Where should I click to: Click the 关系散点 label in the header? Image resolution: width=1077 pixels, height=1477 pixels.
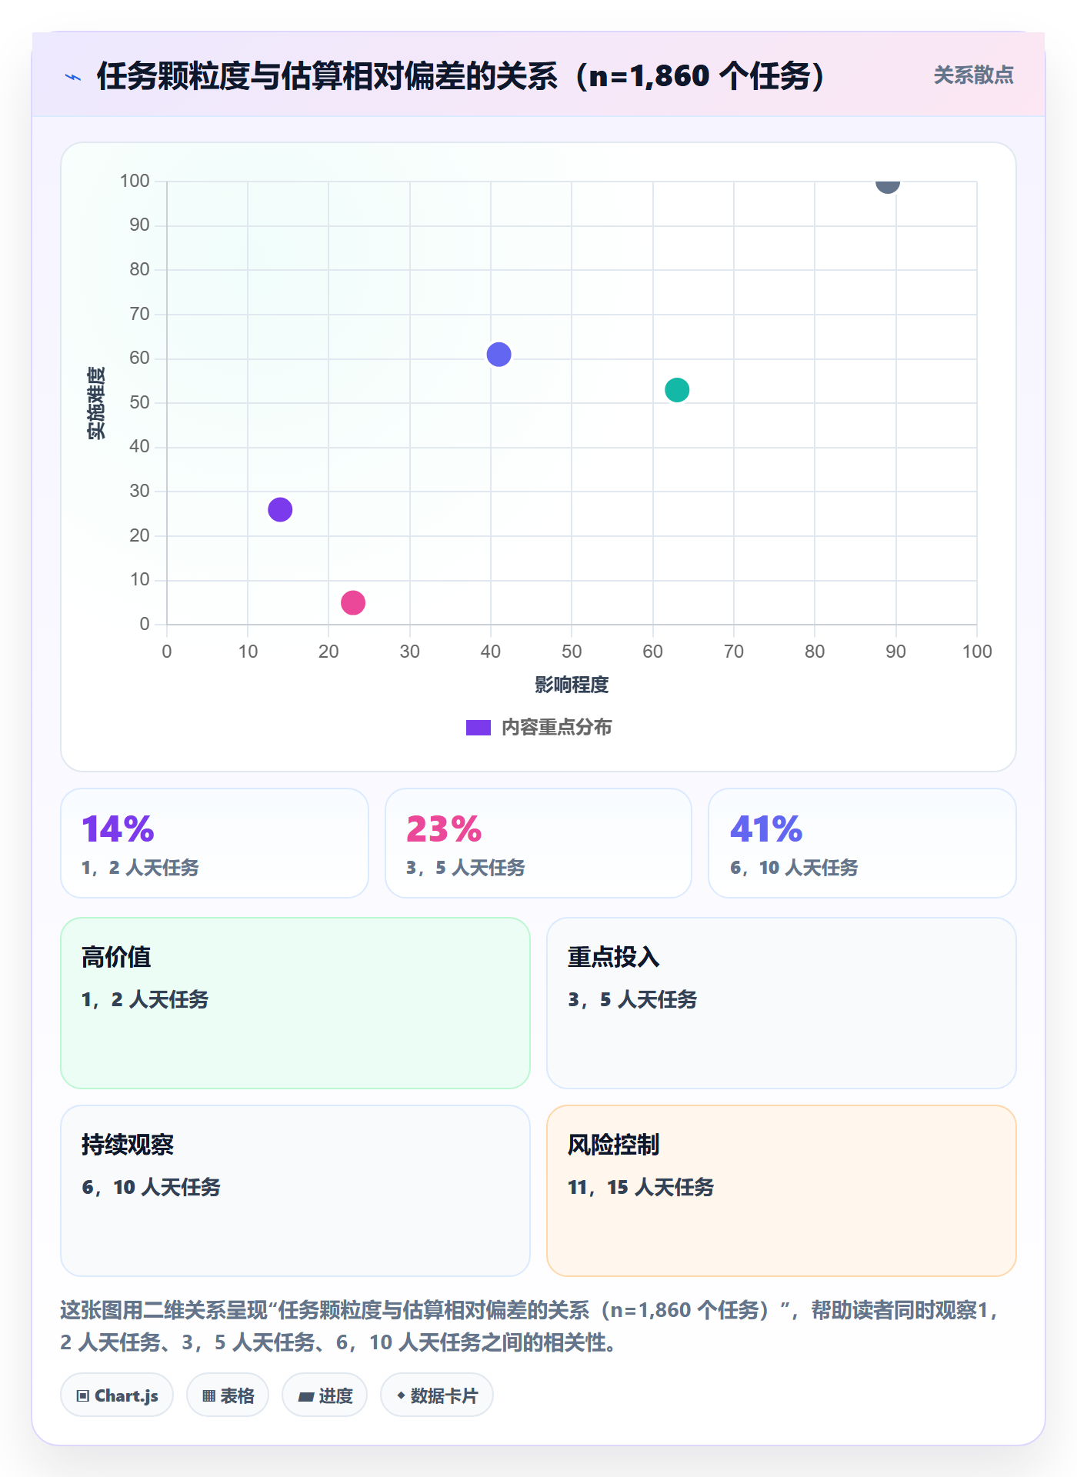click(x=973, y=75)
